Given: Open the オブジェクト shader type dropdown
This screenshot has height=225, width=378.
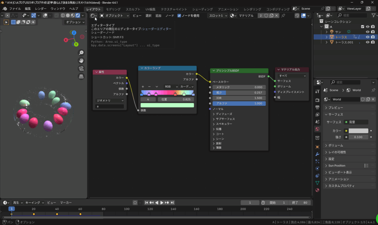Looking at the screenshot, I should (114, 15).
